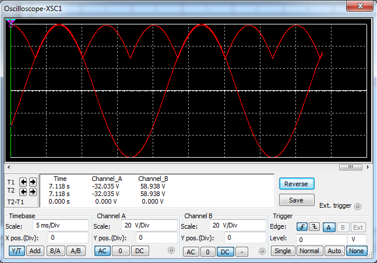Click Channel B Y pos. field
Viewport: 377px width, 263px height.
tap(245, 238)
